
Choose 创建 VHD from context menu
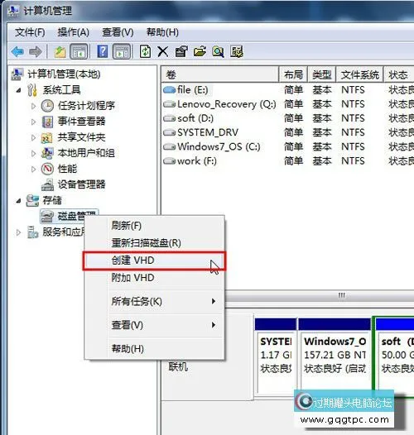coord(154,261)
